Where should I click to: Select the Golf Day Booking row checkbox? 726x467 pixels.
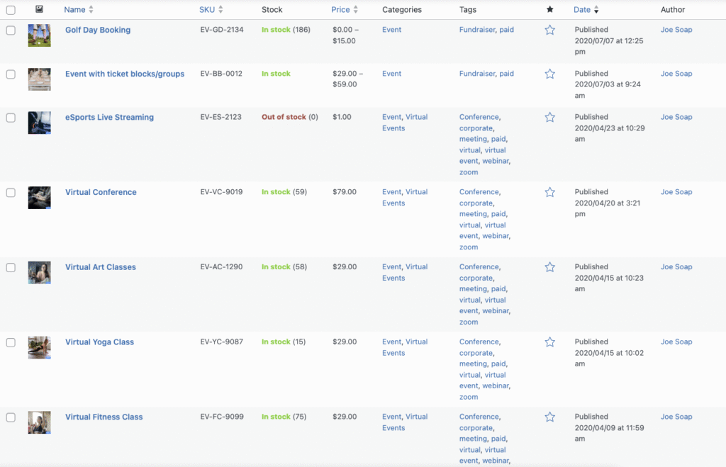pos(11,30)
